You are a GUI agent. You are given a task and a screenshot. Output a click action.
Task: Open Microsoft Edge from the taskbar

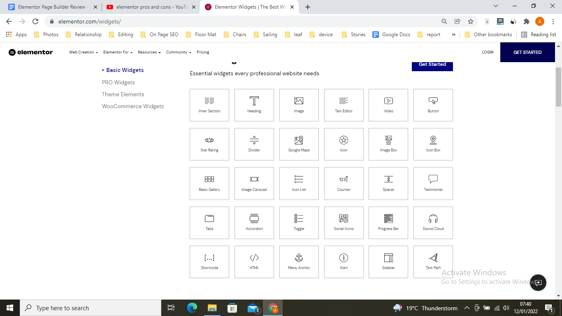[x=192, y=308]
